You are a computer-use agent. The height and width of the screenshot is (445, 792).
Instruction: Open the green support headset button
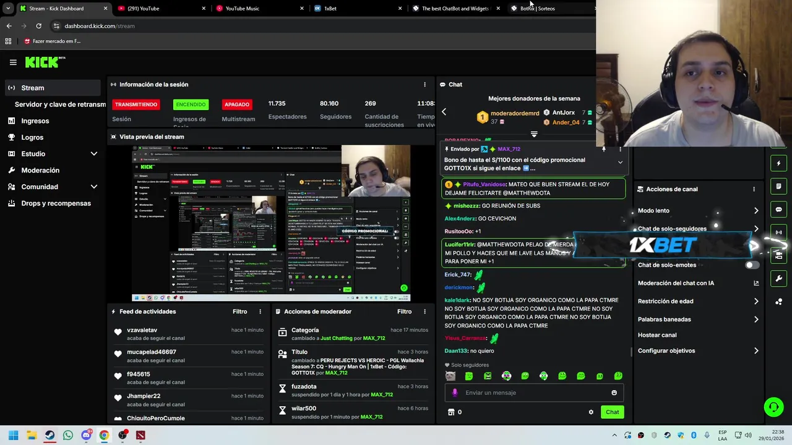773,407
